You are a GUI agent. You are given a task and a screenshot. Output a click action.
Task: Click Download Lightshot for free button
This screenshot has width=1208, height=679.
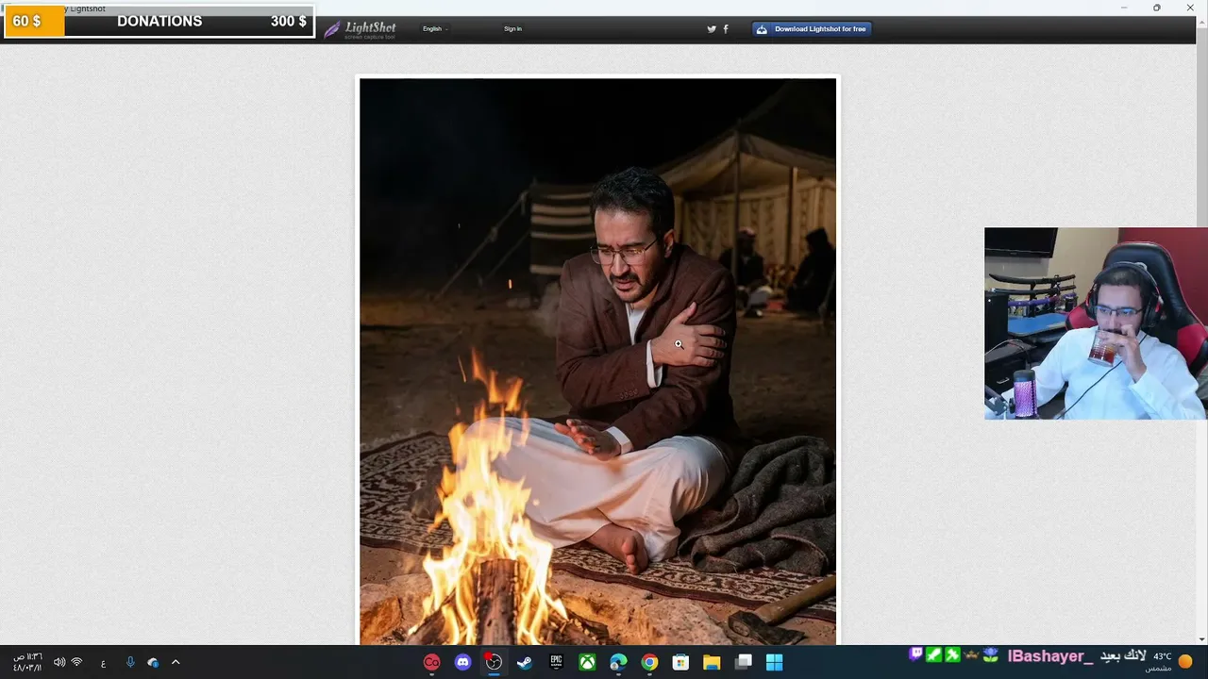click(812, 29)
